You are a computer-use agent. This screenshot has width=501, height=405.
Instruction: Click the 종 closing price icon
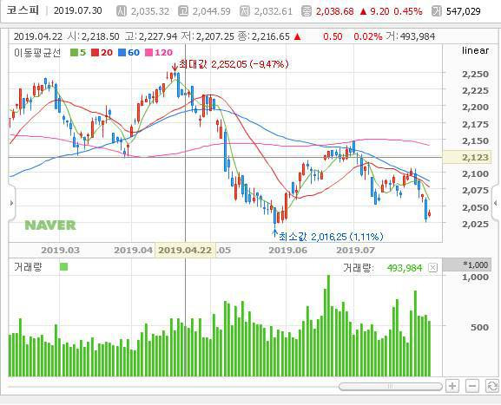(x=307, y=11)
